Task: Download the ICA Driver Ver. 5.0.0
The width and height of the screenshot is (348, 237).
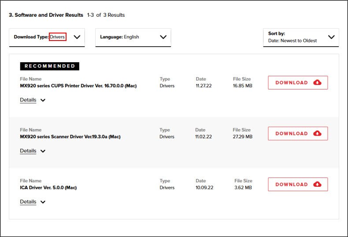Action: click(x=298, y=184)
